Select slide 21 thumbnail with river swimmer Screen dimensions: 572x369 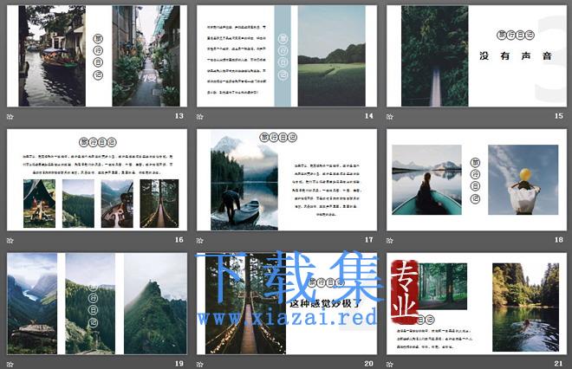(x=477, y=304)
